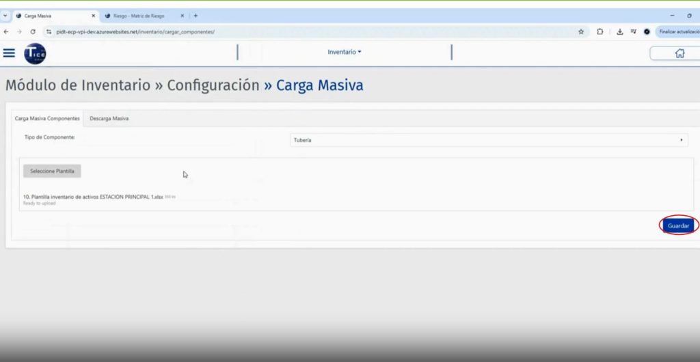Expand the Inventario dropdown menu
The height and width of the screenshot is (362, 700).
(x=345, y=52)
